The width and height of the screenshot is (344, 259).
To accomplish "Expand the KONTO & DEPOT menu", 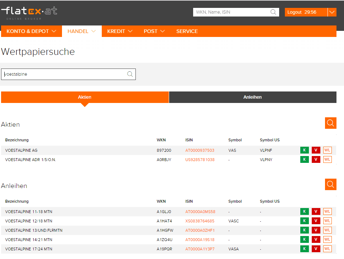I will click(x=31, y=31).
